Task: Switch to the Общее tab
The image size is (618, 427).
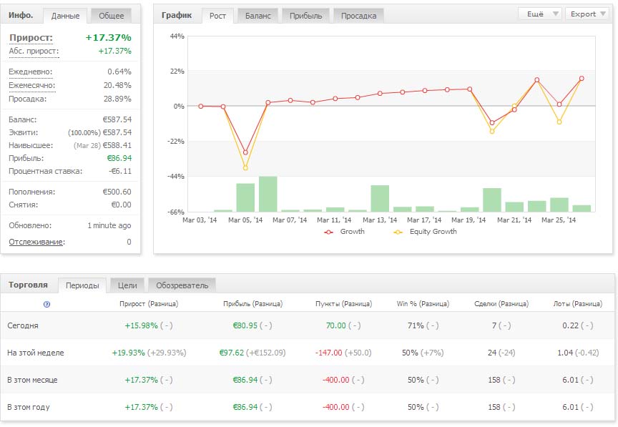Action: click(111, 16)
